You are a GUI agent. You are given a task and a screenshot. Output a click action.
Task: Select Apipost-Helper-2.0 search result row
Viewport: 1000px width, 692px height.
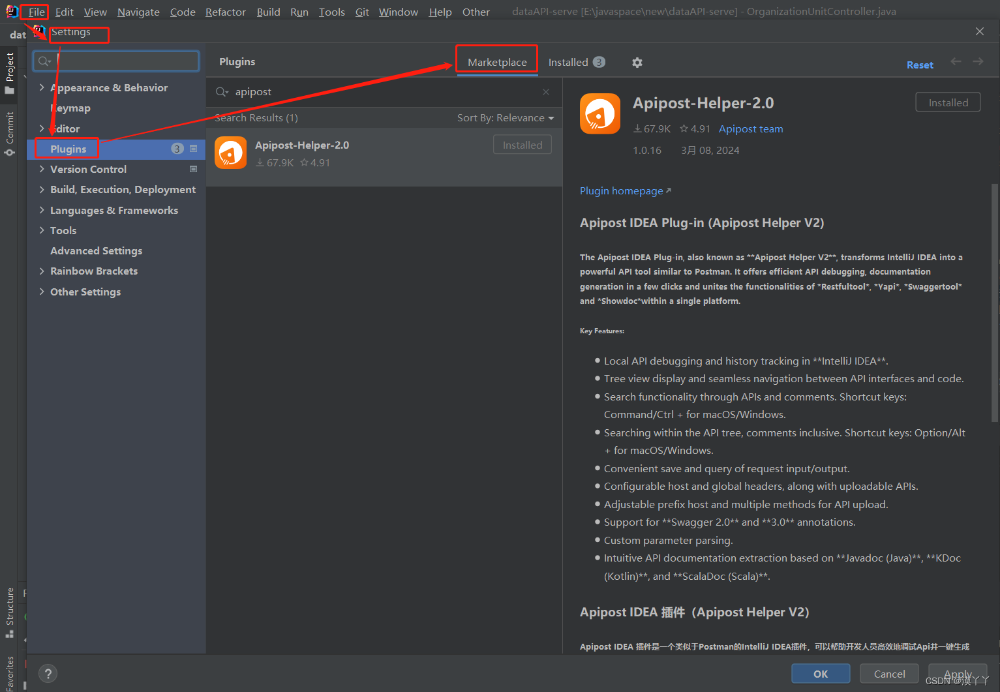click(384, 157)
